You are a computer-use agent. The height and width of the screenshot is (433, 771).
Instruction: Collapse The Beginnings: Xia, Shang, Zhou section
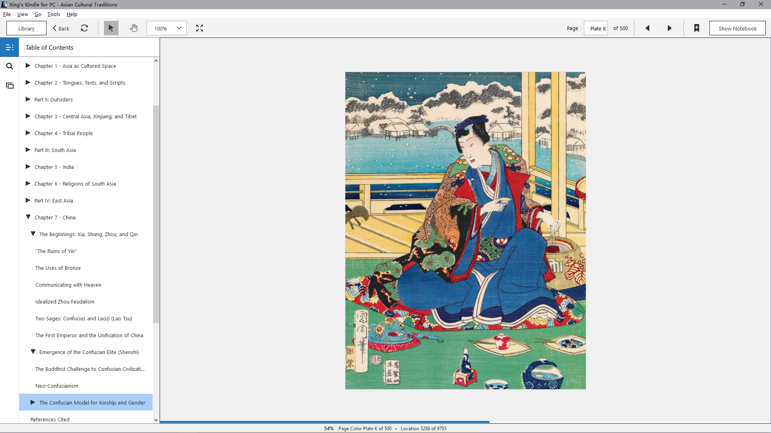click(33, 234)
